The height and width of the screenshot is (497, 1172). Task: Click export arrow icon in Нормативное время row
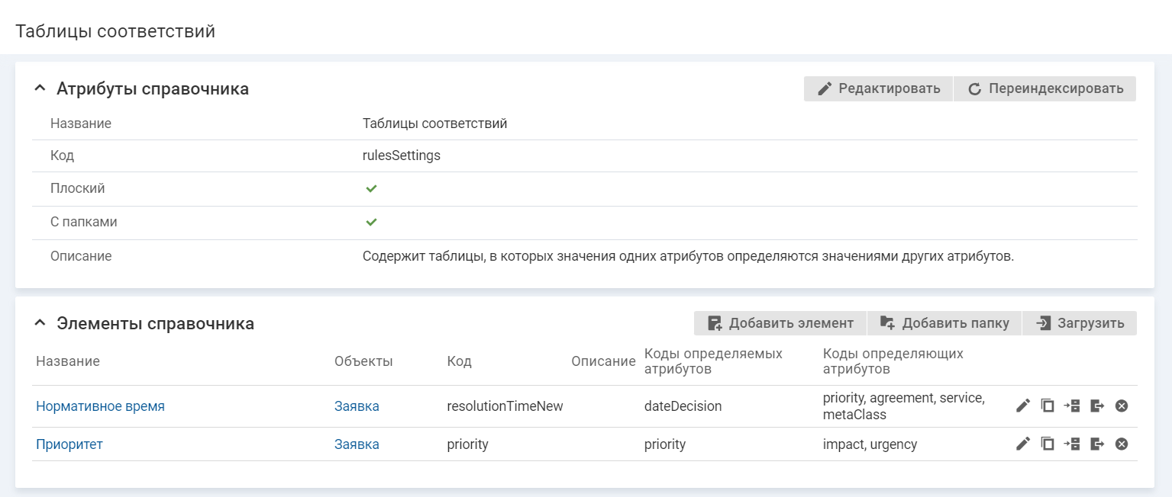tap(1097, 406)
